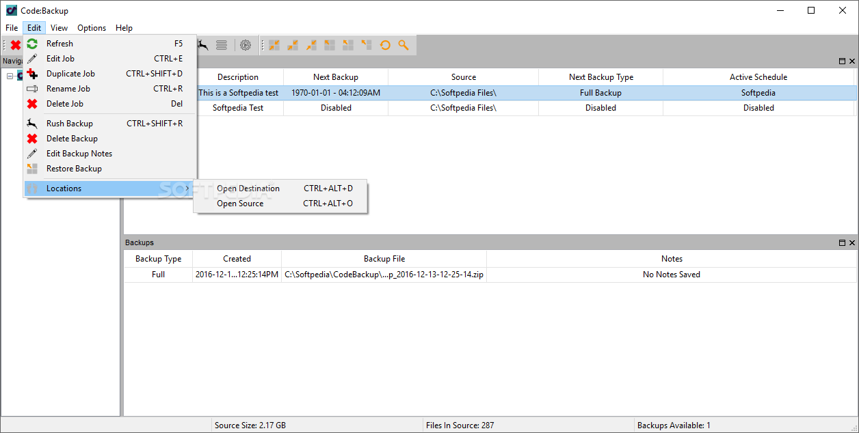The image size is (859, 433).
Task: Click the 'No Notes Saved' cell
Action: click(672, 275)
